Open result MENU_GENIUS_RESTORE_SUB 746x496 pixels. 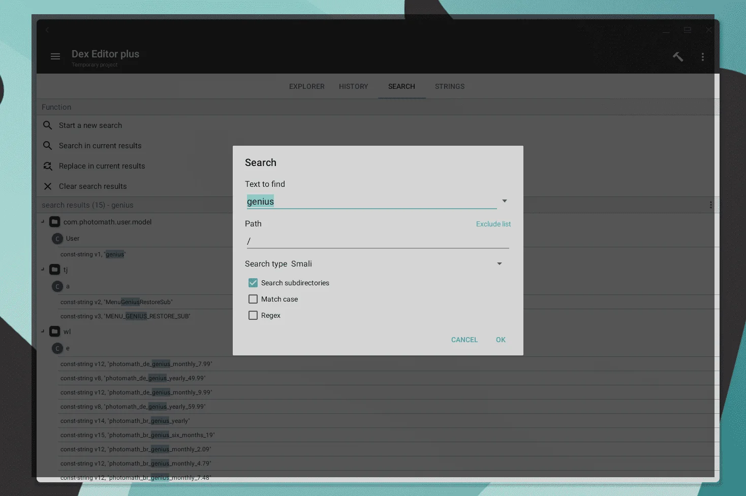[125, 316]
